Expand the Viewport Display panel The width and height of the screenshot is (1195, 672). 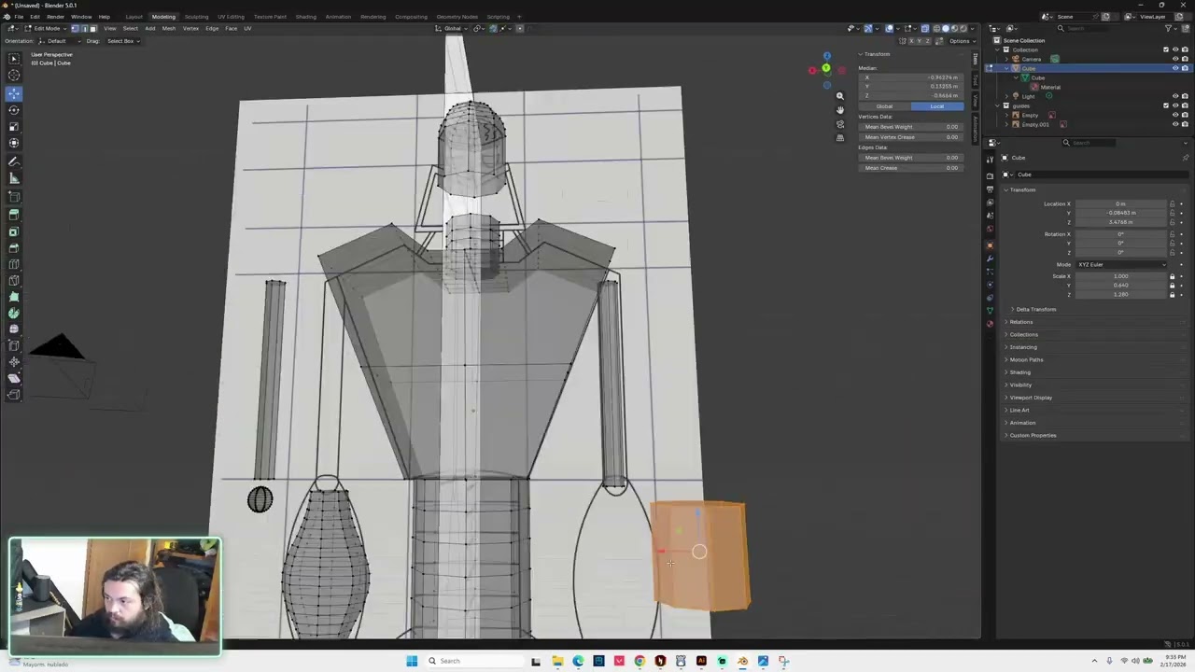click(1030, 398)
